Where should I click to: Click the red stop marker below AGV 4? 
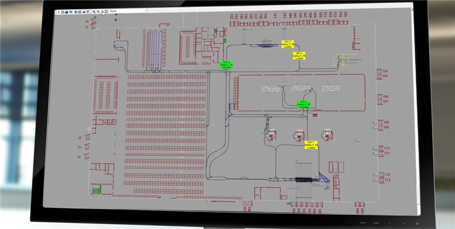coord(315,115)
